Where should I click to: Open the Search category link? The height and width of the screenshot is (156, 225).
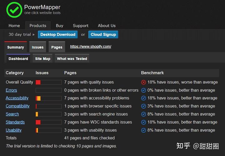coord(12,114)
